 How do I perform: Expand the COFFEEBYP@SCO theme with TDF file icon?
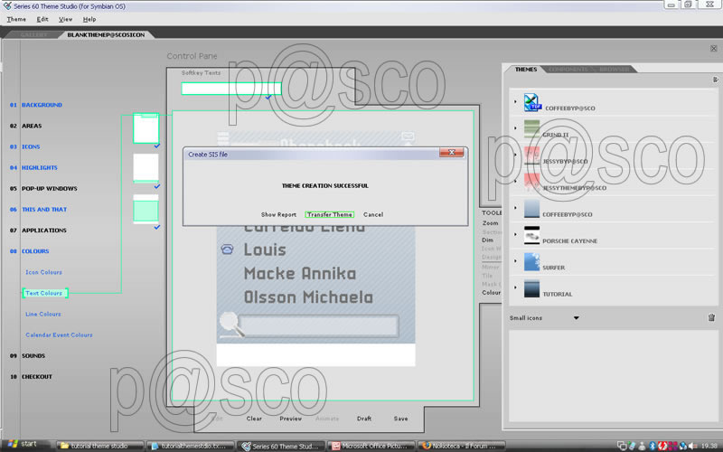[x=515, y=102]
